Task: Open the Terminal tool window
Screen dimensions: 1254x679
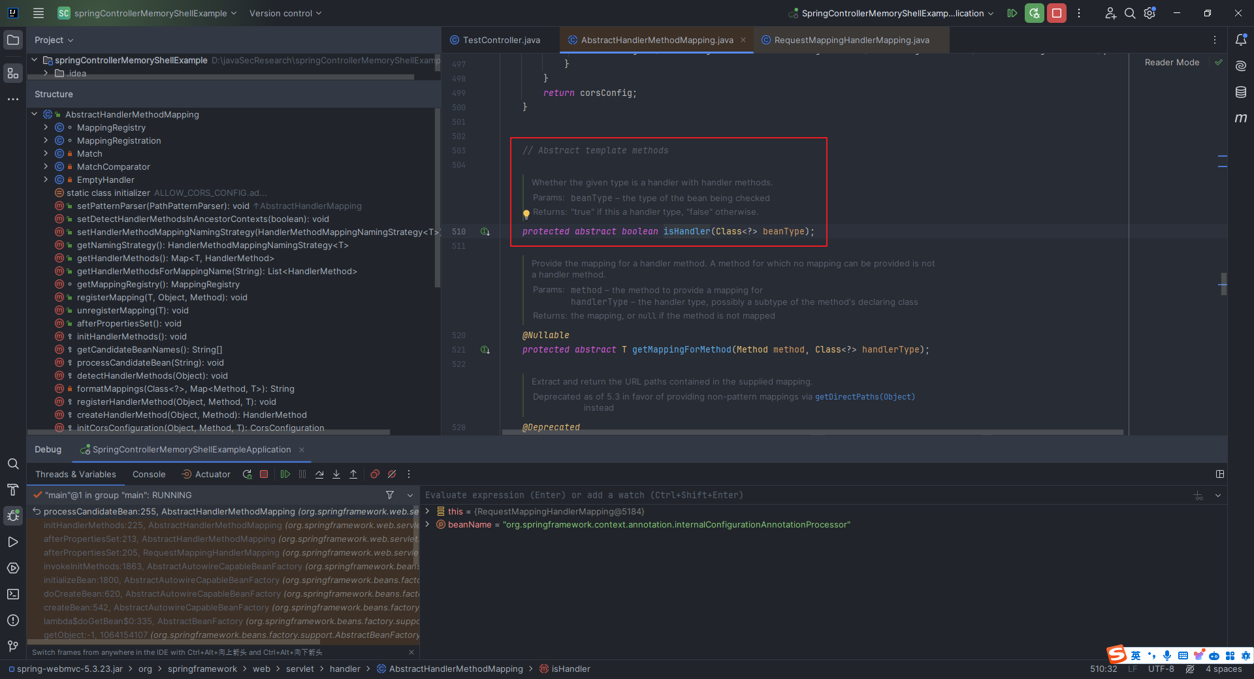Action: tap(13, 594)
